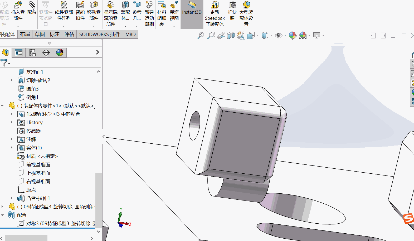
Task: Open the dropdown under 插入零部件
Action: [x=18, y=26]
